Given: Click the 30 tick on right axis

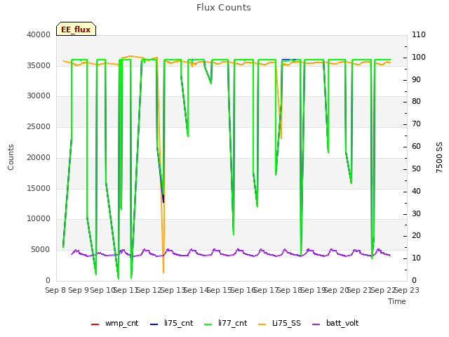Looking at the screenshot, I should tap(416, 213).
